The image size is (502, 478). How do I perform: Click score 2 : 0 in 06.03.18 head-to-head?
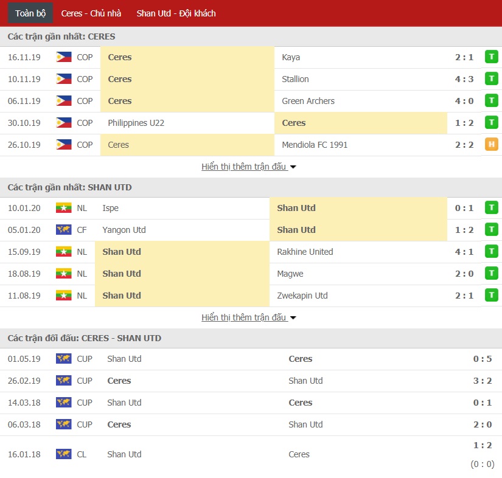[x=483, y=424]
